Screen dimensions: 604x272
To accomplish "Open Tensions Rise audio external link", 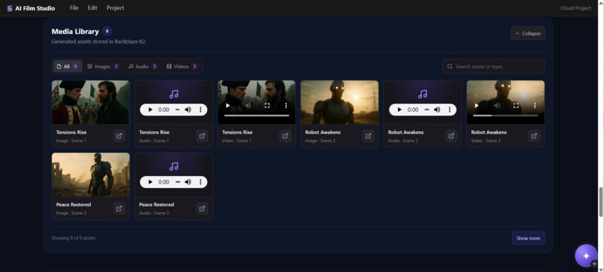I will (x=202, y=136).
